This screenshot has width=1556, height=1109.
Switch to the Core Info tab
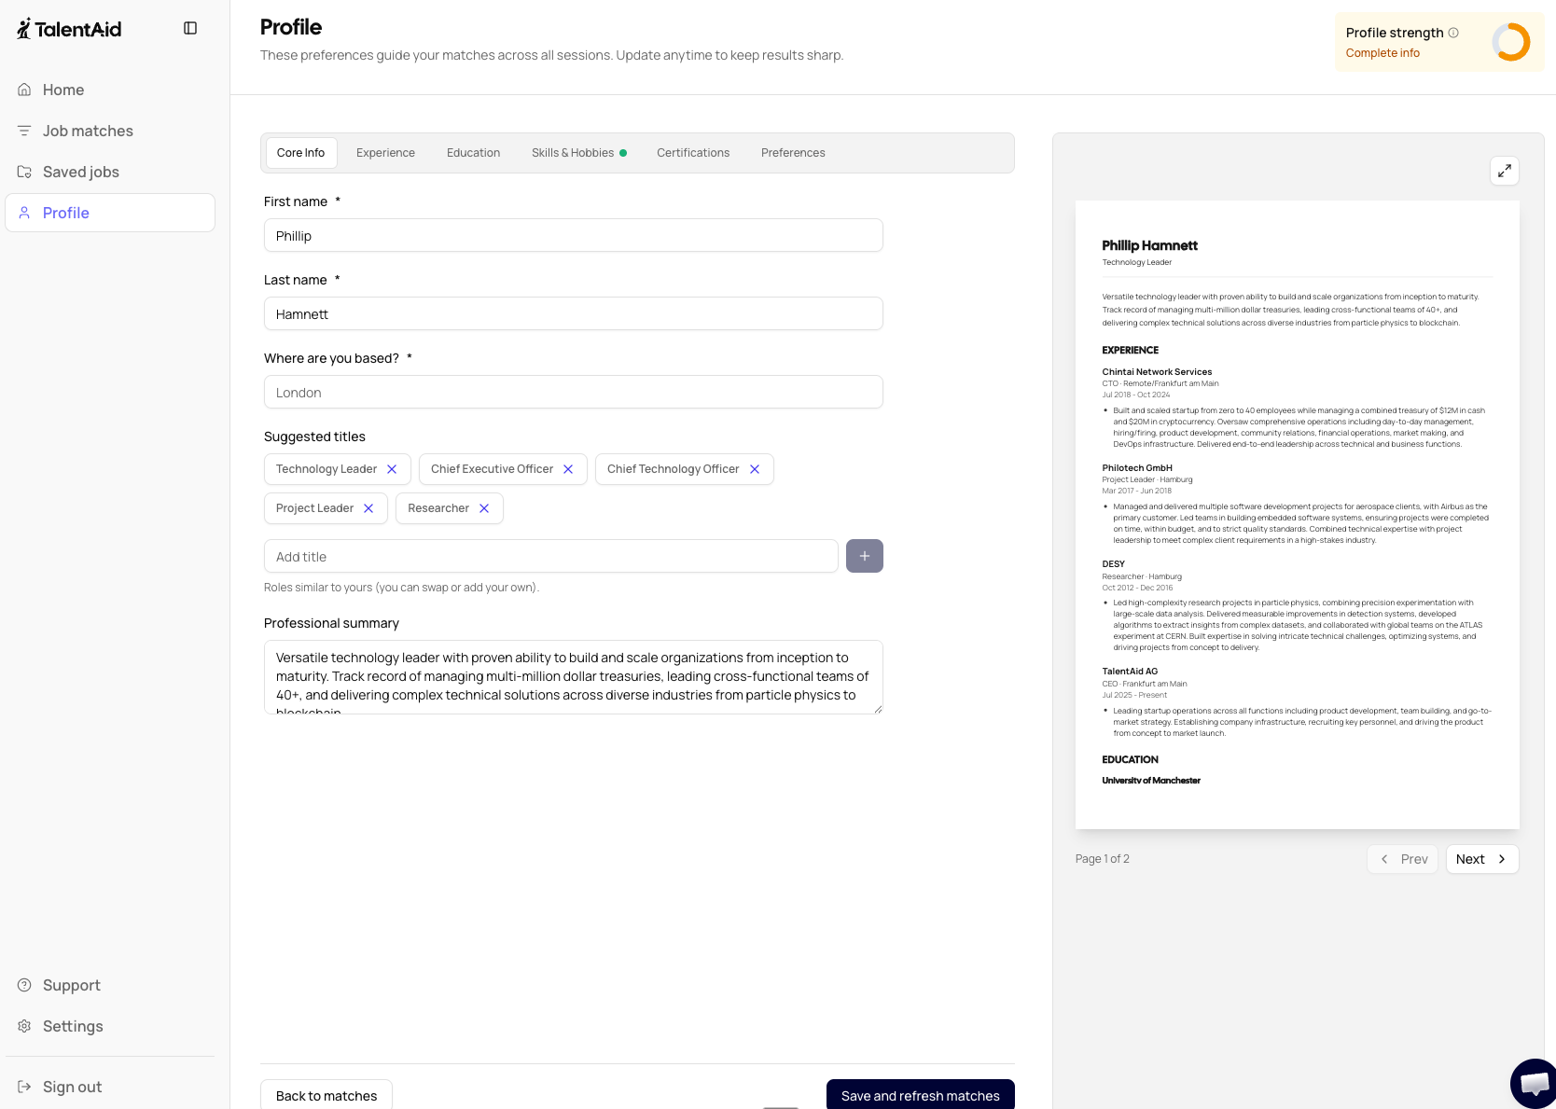click(300, 153)
